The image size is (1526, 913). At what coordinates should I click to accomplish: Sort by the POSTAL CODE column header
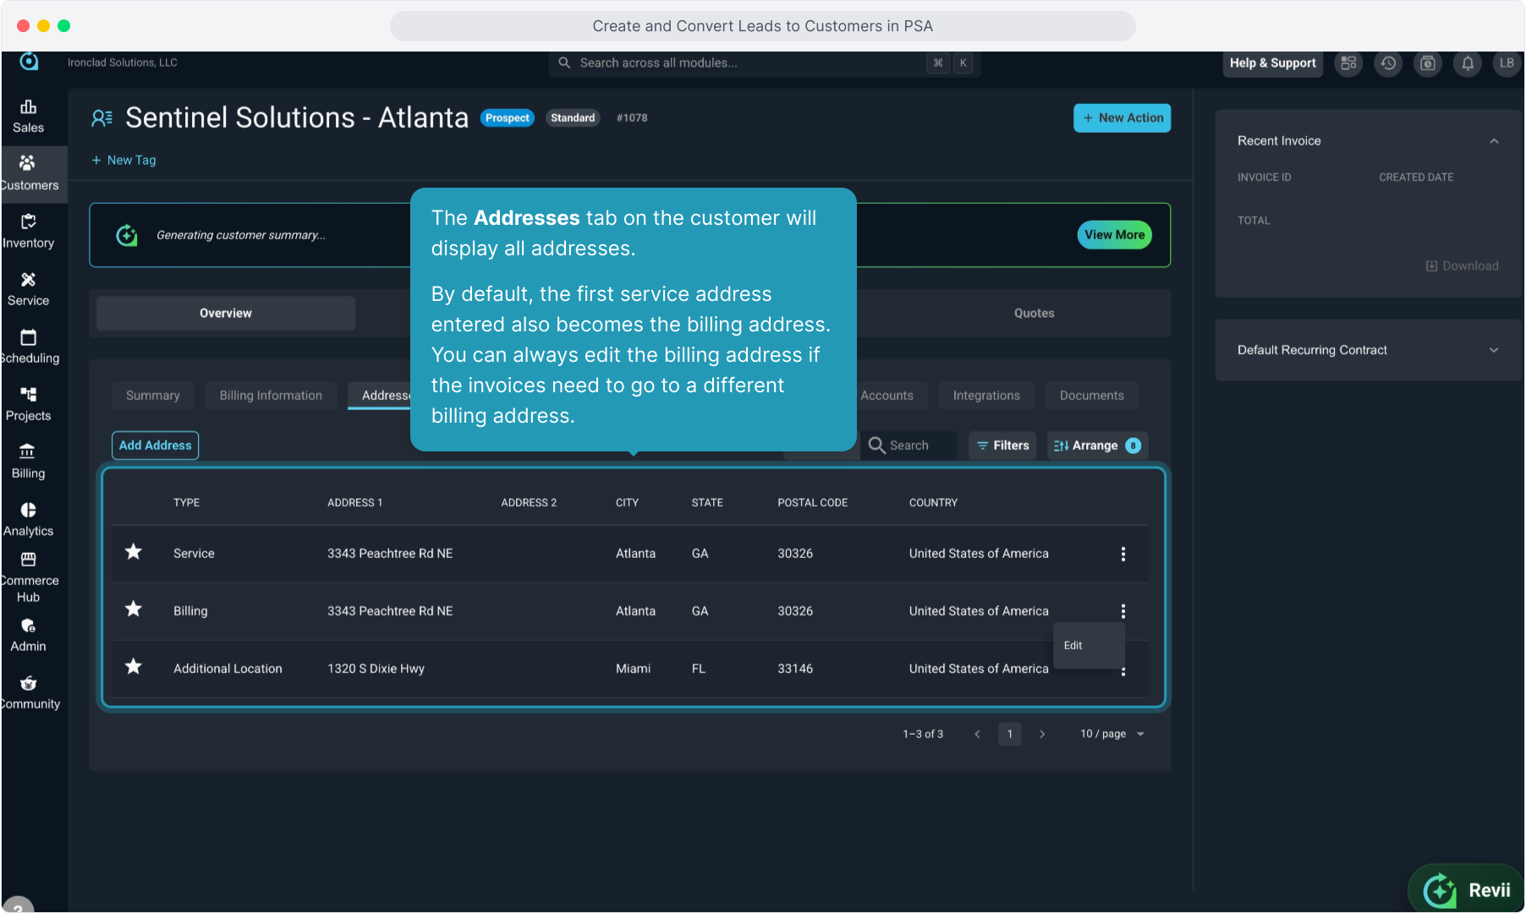812,503
